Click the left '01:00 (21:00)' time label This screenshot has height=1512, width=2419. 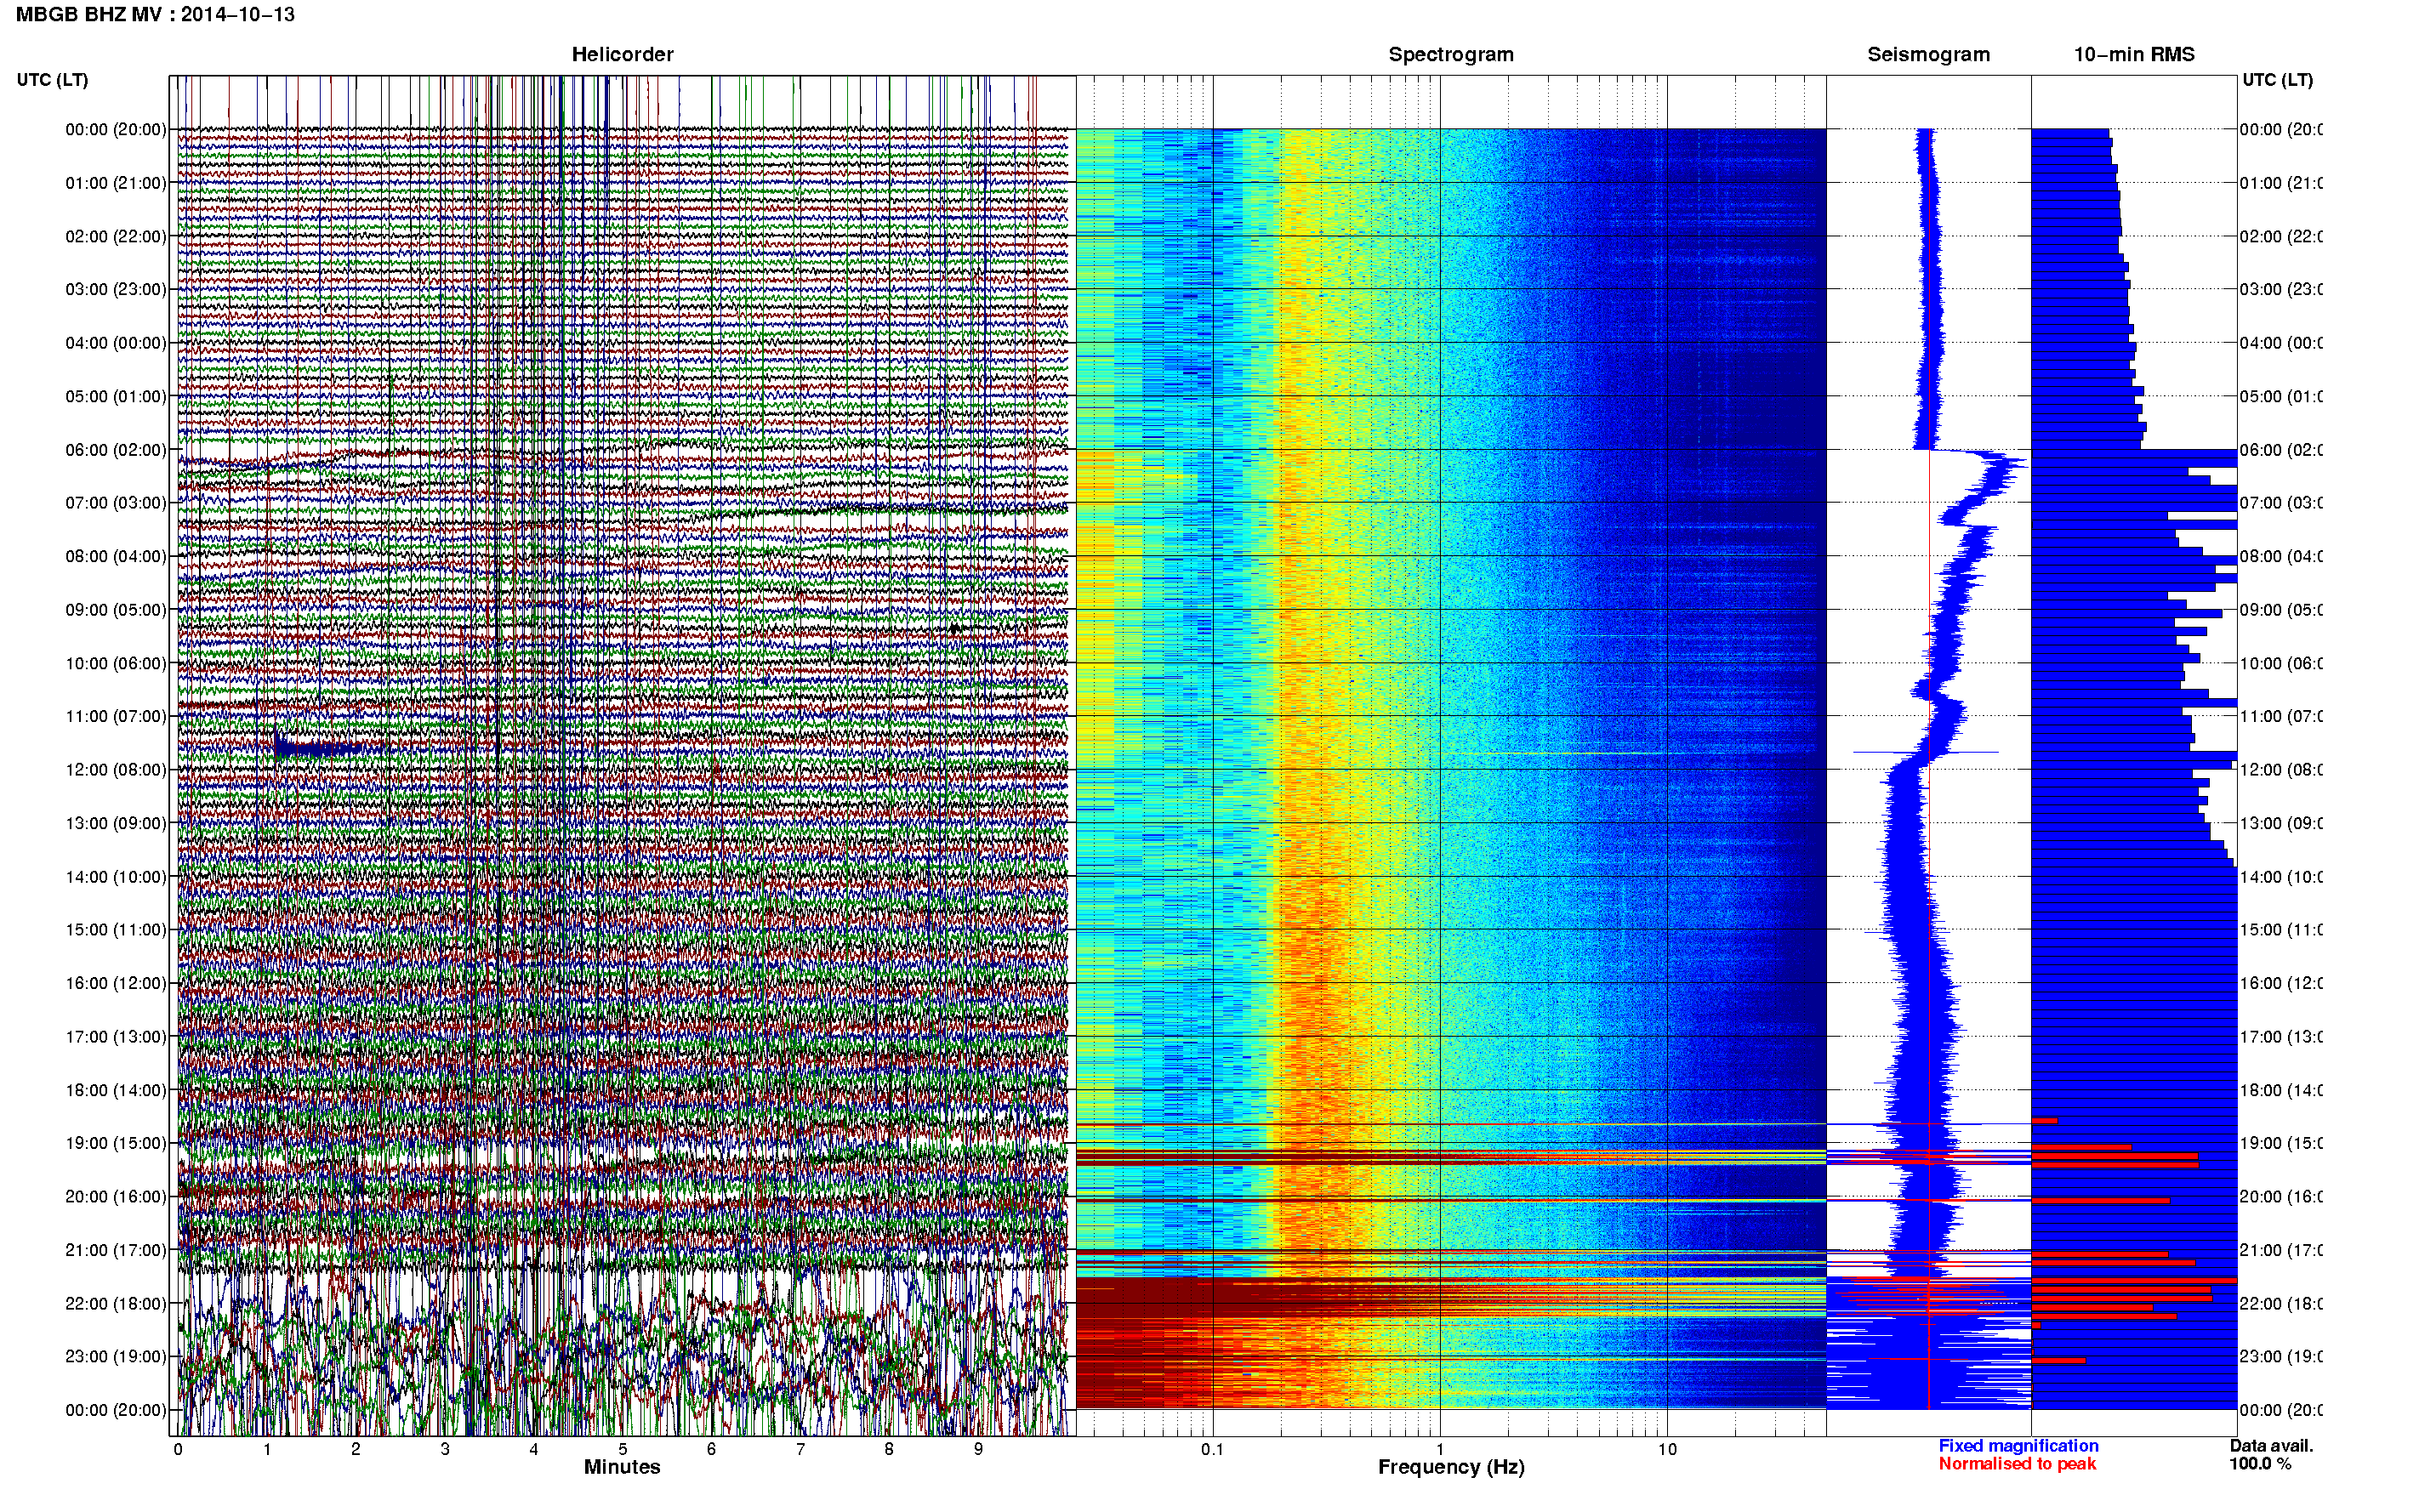coord(116,183)
